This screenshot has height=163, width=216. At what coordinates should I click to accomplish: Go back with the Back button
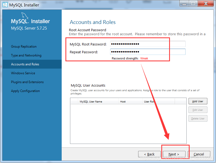click(x=149, y=154)
